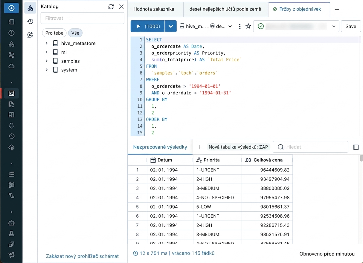363x263 pixels.
Task: Select samples tree item
Action: [71, 61]
